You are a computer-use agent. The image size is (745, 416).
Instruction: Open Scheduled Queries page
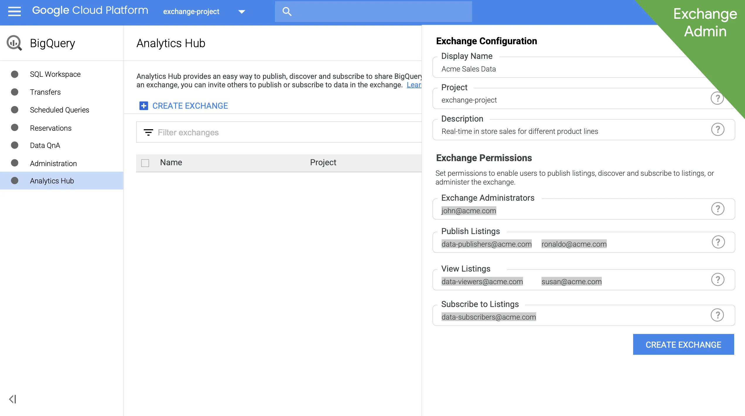click(x=59, y=110)
